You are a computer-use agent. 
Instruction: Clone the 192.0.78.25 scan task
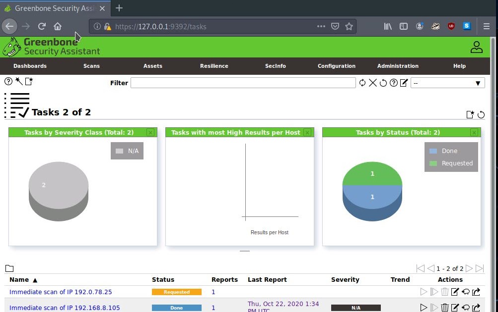(x=466, y=292)
